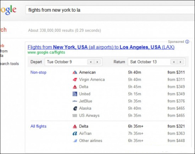This screenshot has height=154, width=195.
Task: Open the Return date field Sat October 13
Action: click(x=156, y=62)
